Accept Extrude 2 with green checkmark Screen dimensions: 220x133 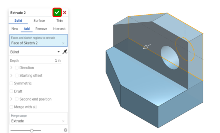coord(57,12)
